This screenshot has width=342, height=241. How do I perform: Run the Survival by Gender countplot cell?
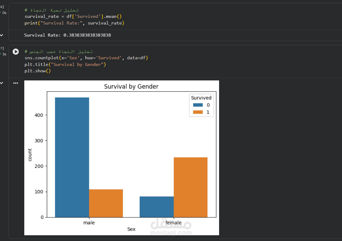16,51
